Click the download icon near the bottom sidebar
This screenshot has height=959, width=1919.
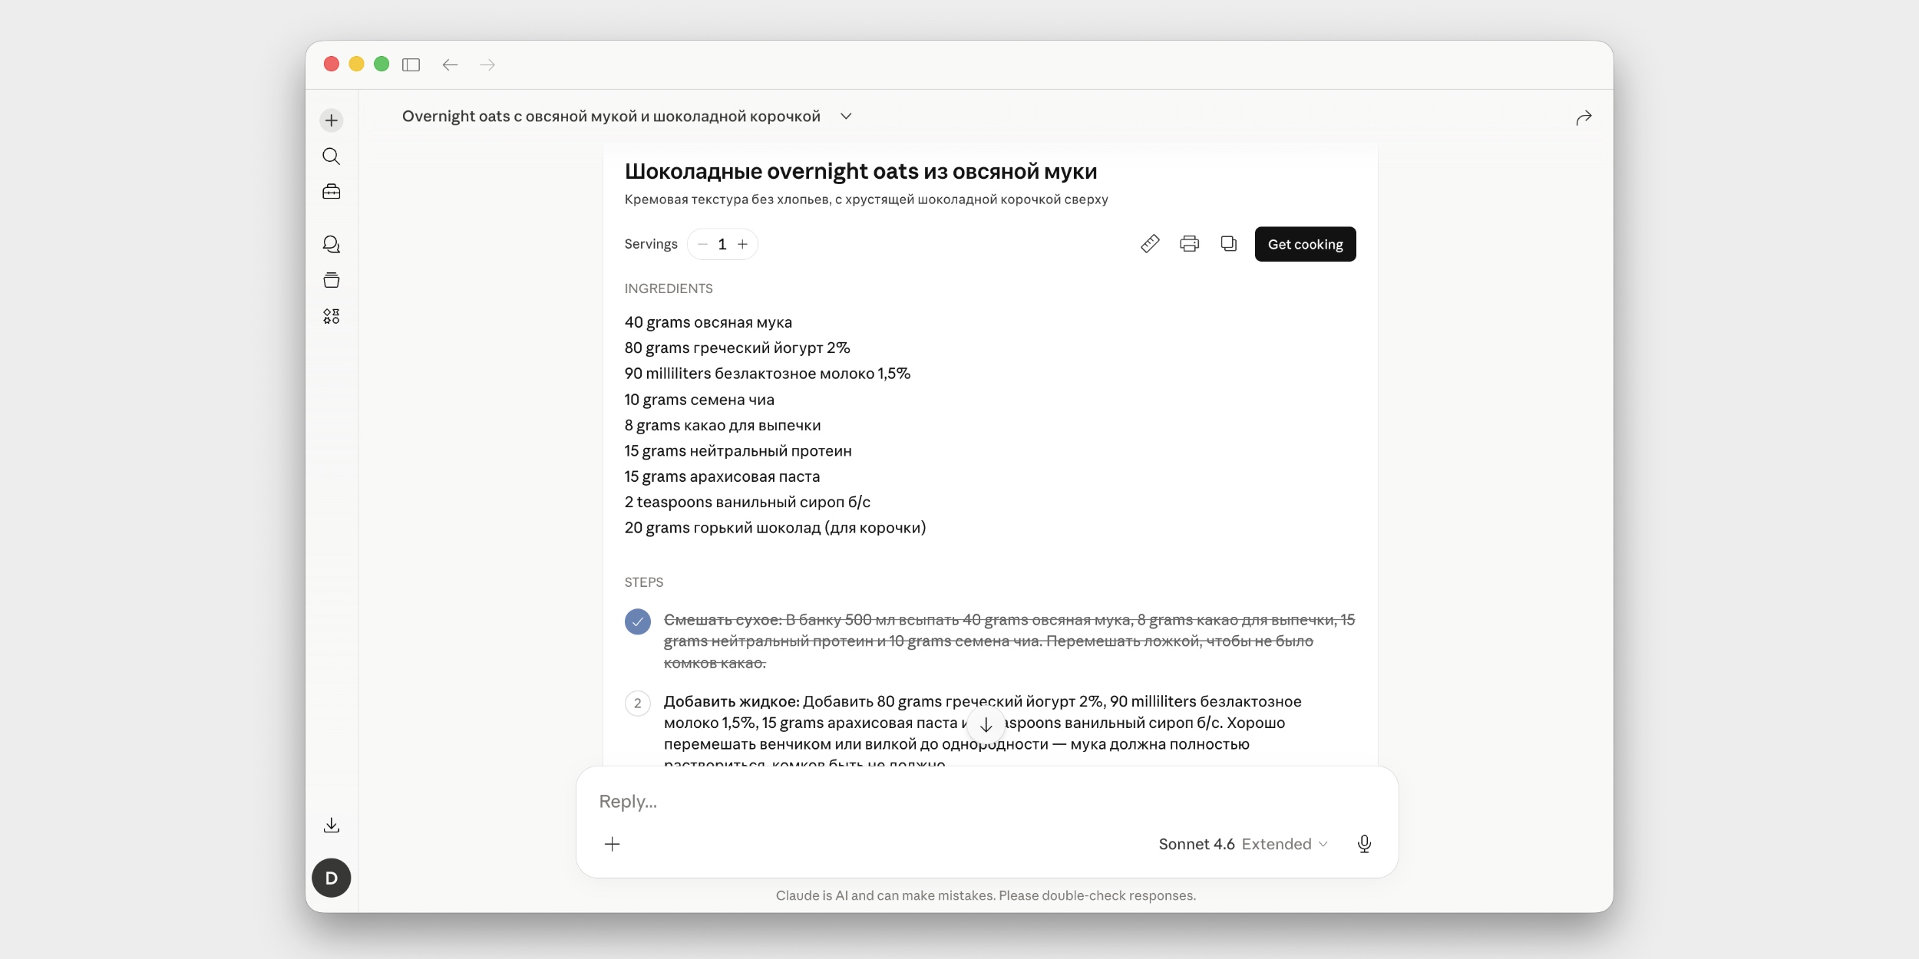point(332,825)
